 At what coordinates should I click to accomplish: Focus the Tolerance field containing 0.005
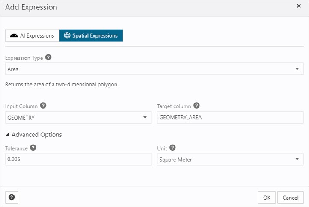[x=78, y=160]
